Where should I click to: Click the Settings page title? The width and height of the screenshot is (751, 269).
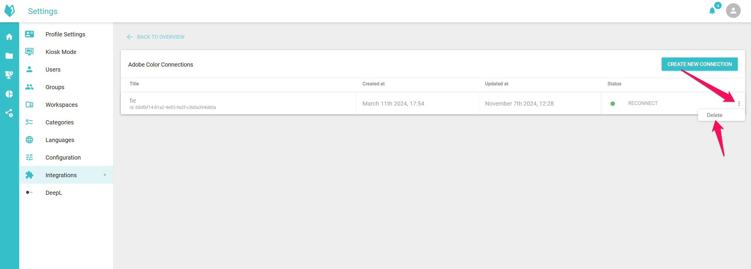43,11
